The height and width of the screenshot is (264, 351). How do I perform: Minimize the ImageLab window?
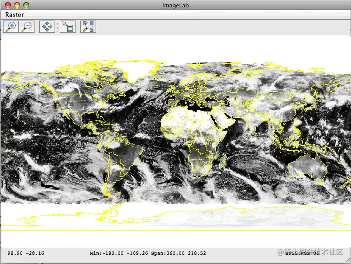17,5
